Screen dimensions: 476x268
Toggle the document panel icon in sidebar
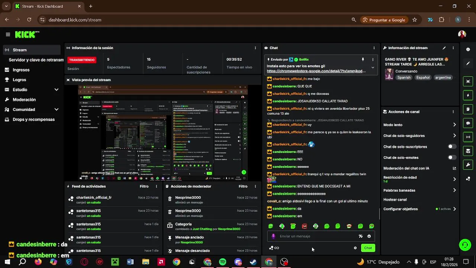(468, 109)
